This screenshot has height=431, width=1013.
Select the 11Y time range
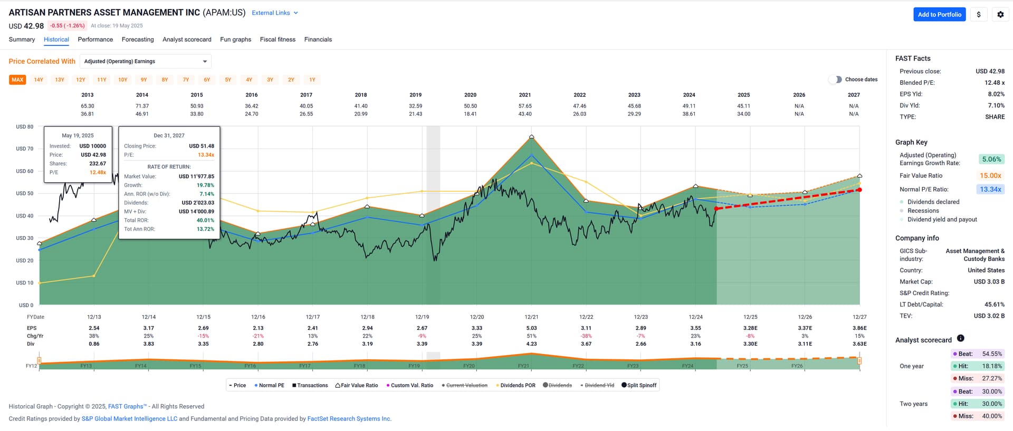(x=102, y=80)
